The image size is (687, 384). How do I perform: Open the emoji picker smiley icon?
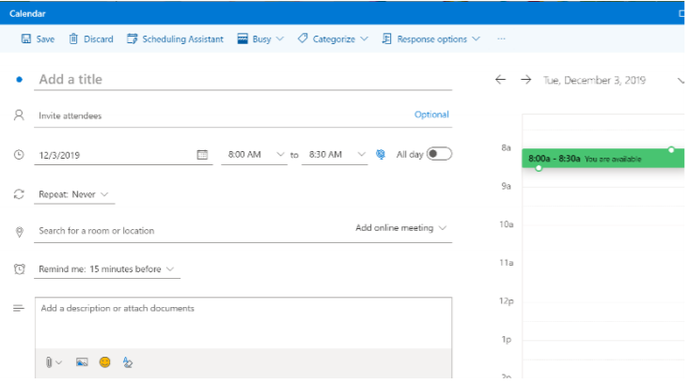coord(105,362)
